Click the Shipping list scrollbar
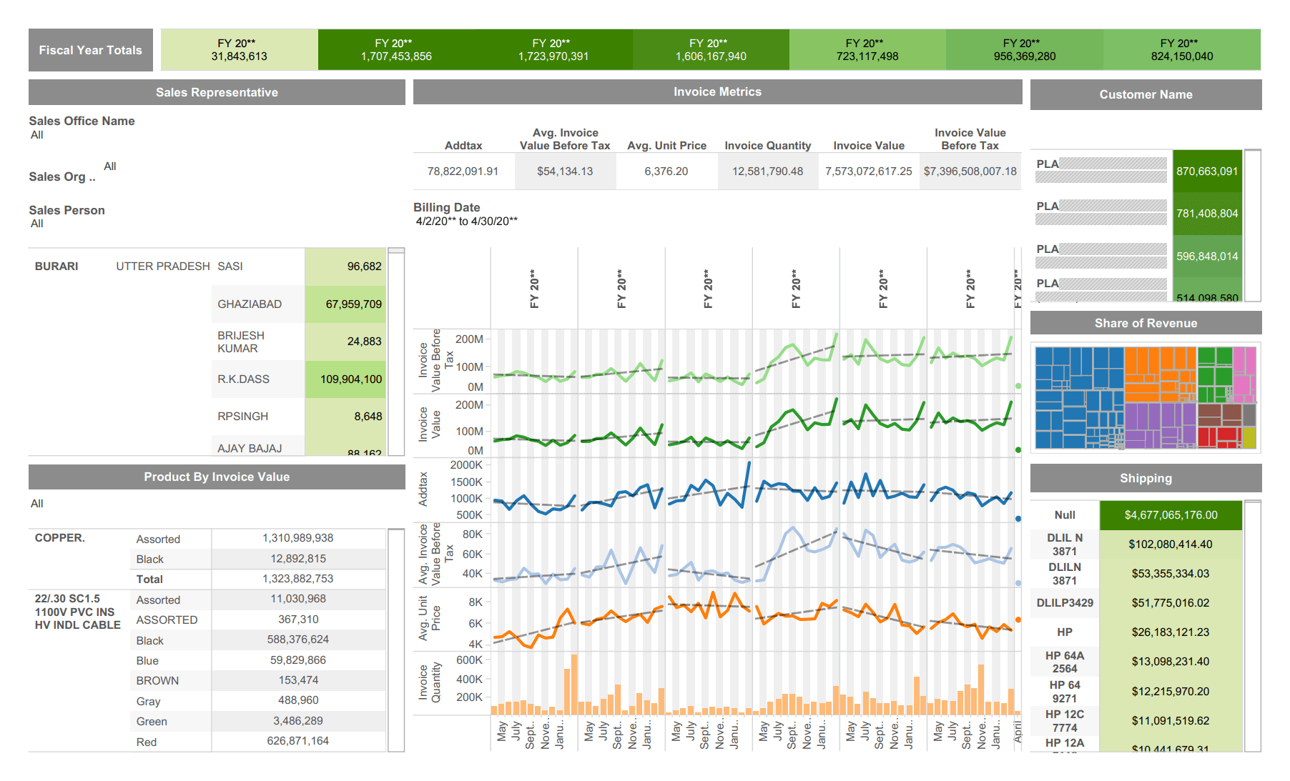Viewport: 1290px width, 781px height. [1253, 626]
